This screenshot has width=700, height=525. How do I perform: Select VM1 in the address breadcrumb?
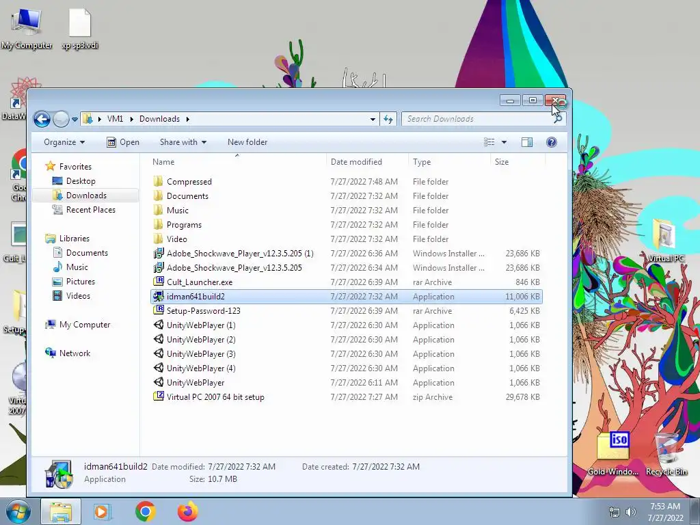pyautogui.click(x=115, y=119)
